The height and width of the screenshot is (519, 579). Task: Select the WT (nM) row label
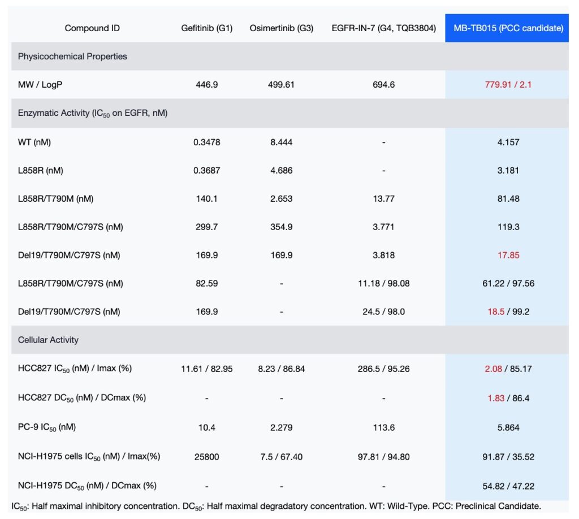click(x=34, y=142)
